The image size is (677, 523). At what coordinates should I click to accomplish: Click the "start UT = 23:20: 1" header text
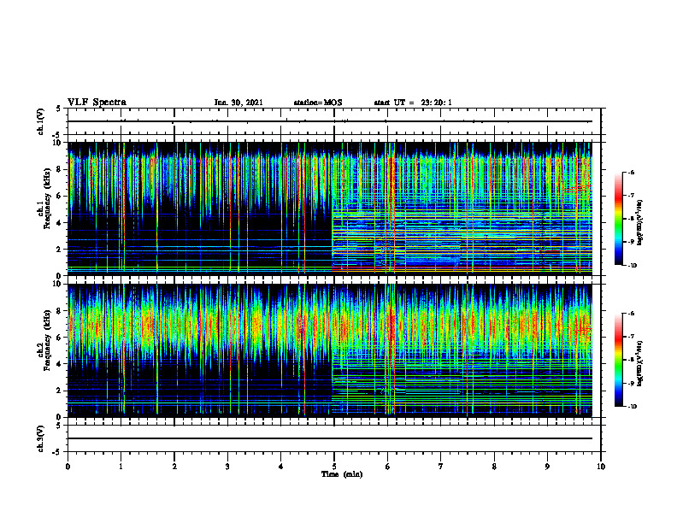(413, 103)
